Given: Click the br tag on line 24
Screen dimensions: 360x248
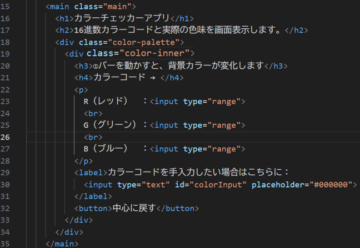Looking at the screenshot, I should [x=93, y=113].
